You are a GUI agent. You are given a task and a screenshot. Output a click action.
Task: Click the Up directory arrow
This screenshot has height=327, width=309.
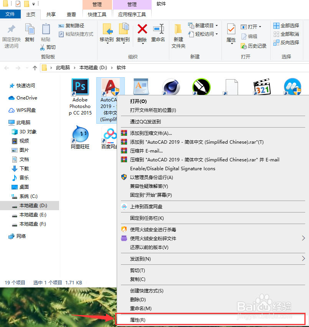tap(35, 68)
